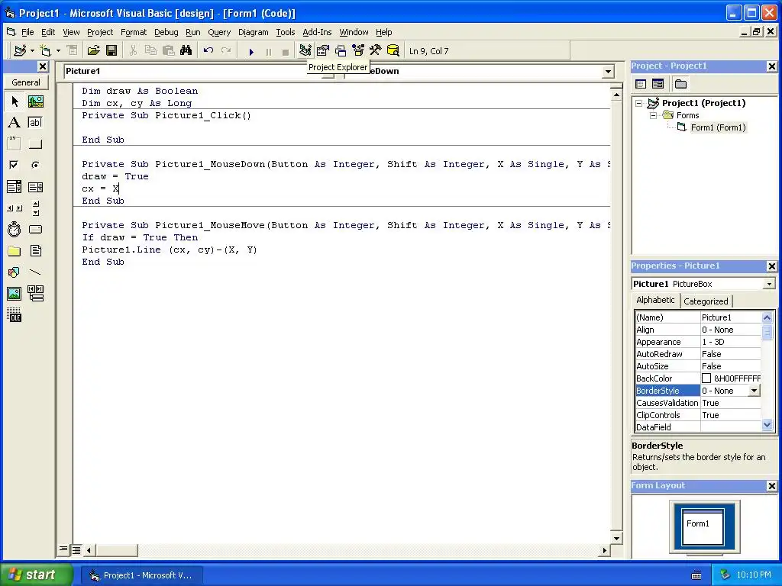Screen dimensions: 782x586
Task: Click the Project1 - Microsoft V... taskbar button
Action: (141, 575)
